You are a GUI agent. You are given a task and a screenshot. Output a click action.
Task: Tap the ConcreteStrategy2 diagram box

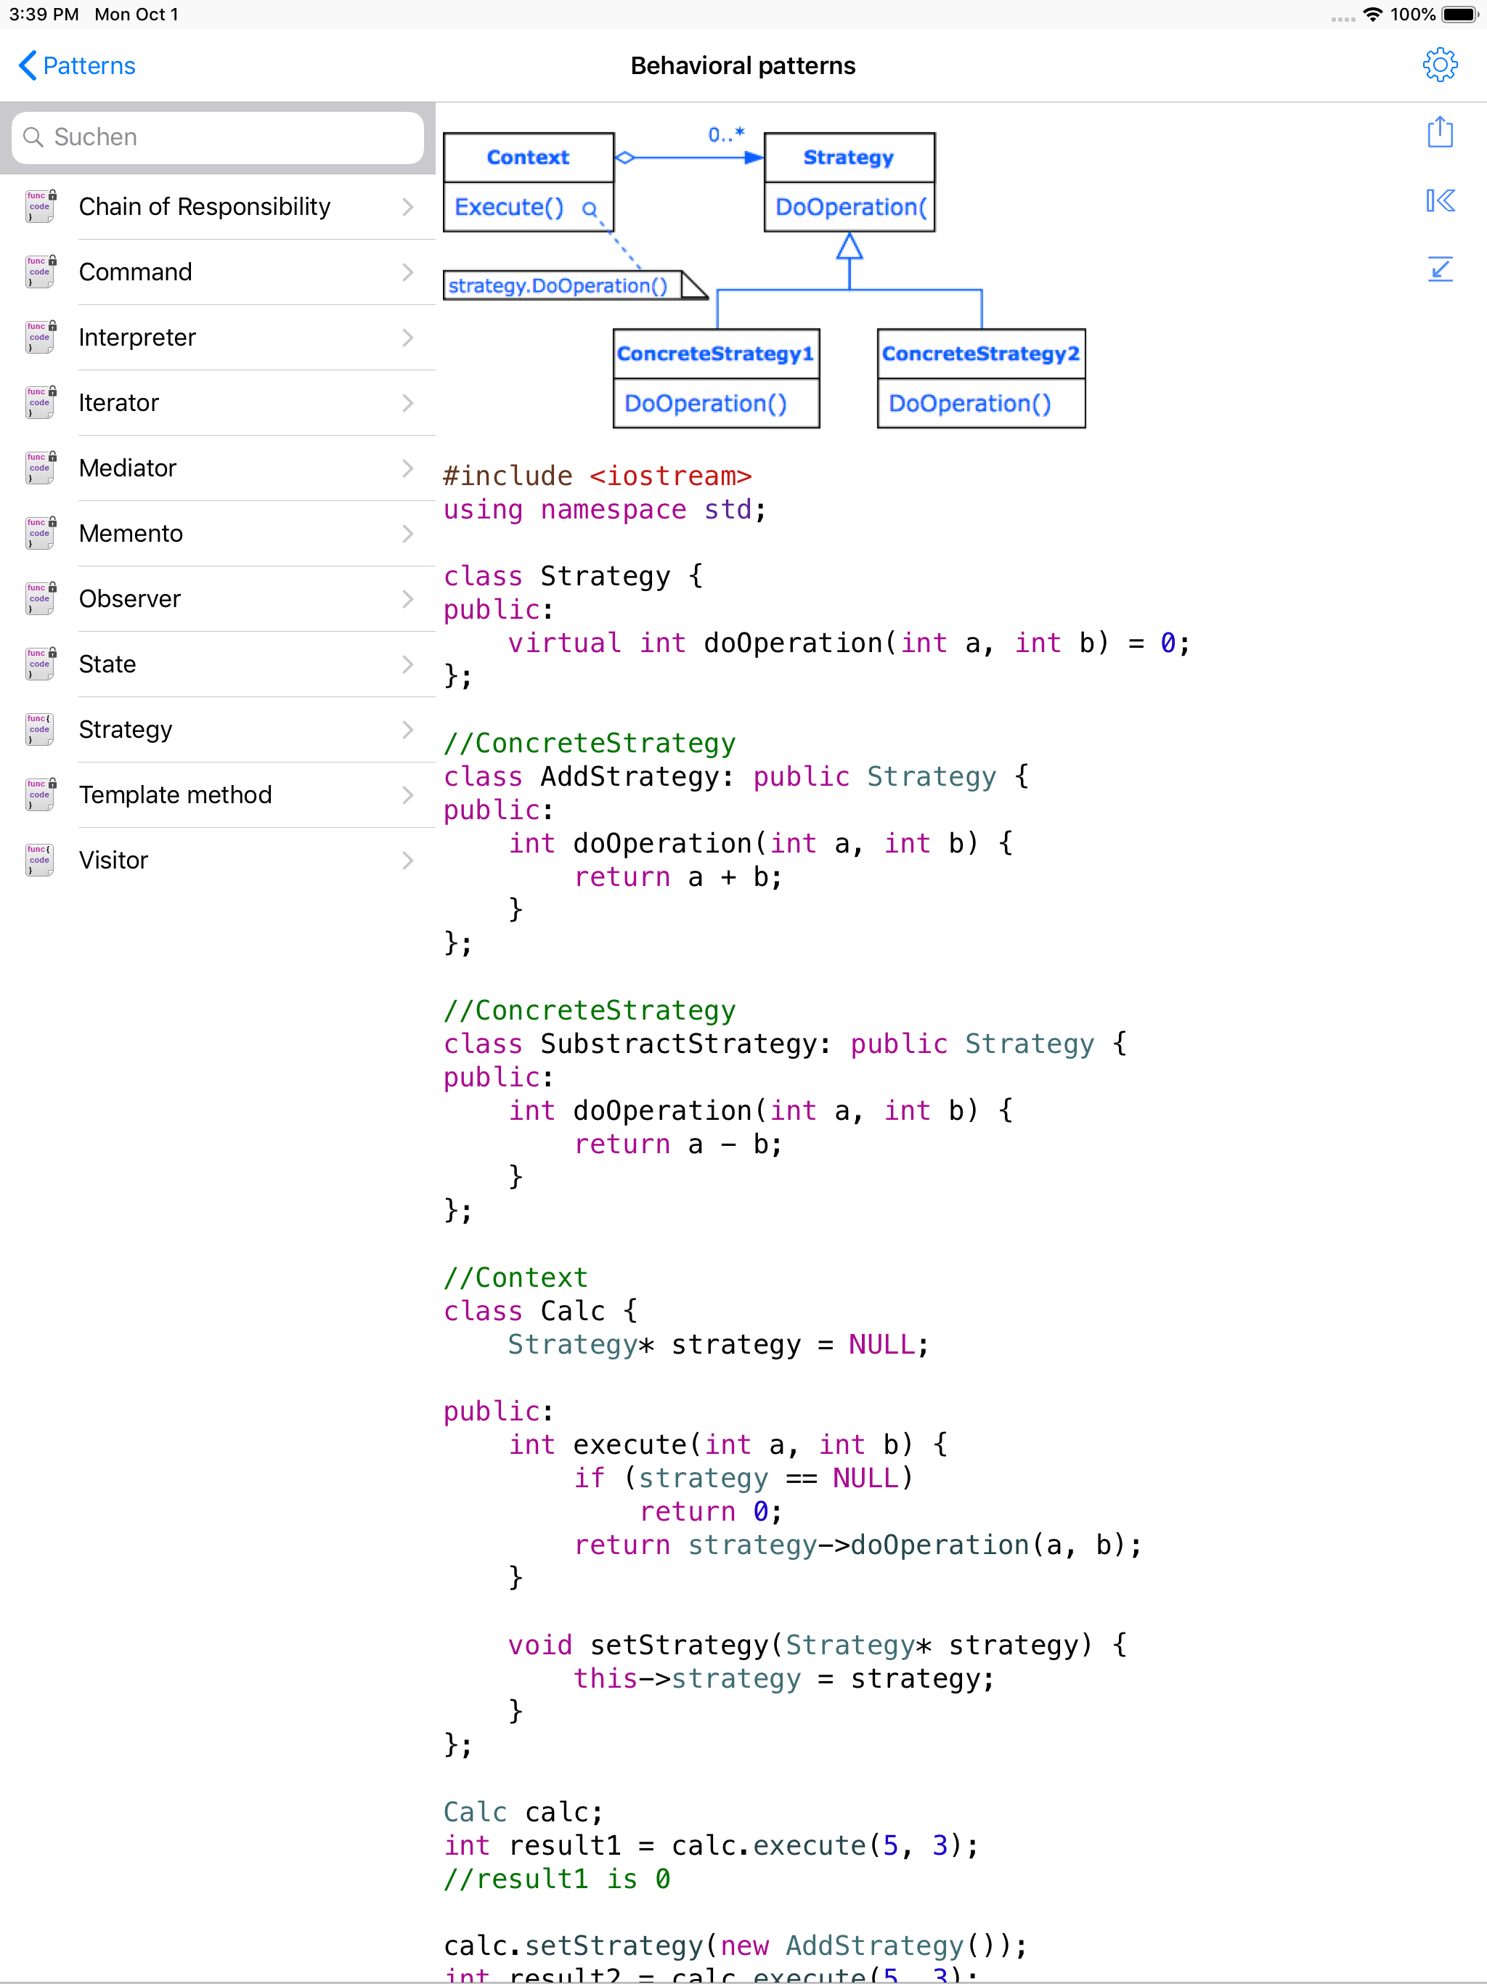pyautogui.click(x=981, y=378)
